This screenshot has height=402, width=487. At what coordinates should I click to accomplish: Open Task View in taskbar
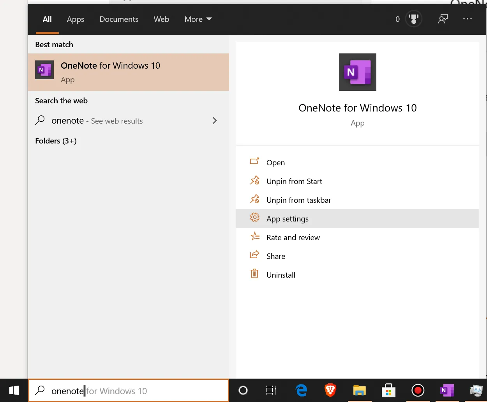[x=271, y=390]
